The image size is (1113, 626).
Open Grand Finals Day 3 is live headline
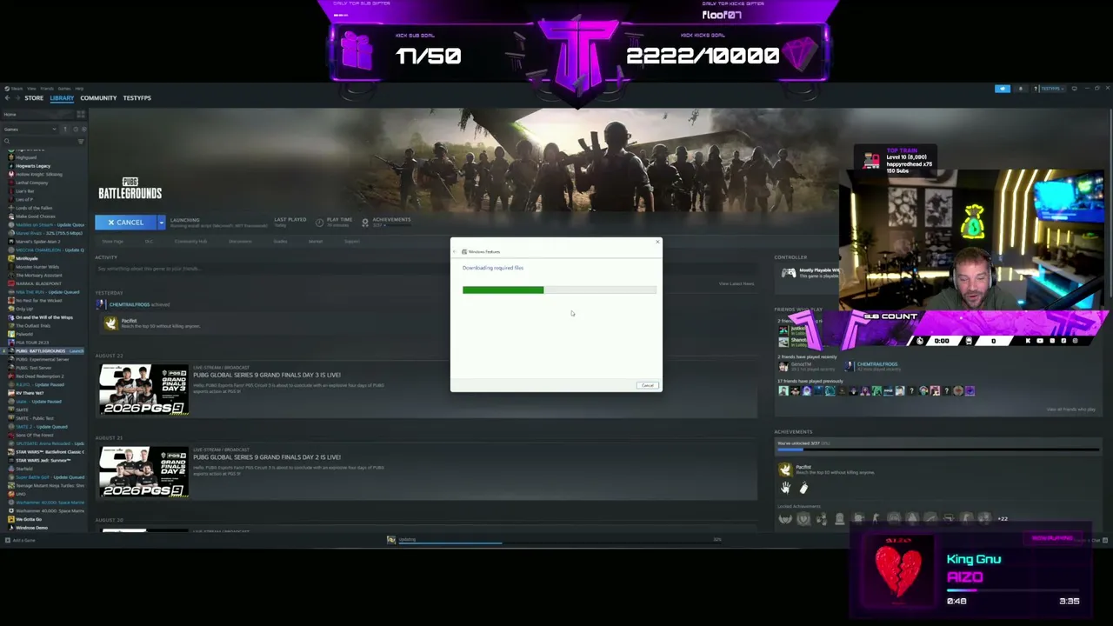[x=267, y=375]
